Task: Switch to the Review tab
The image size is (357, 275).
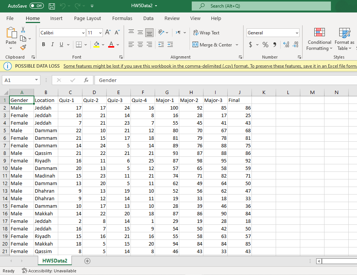Action: point(172,19)
